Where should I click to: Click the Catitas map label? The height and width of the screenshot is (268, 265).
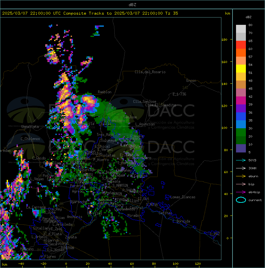tap(165, 213)
